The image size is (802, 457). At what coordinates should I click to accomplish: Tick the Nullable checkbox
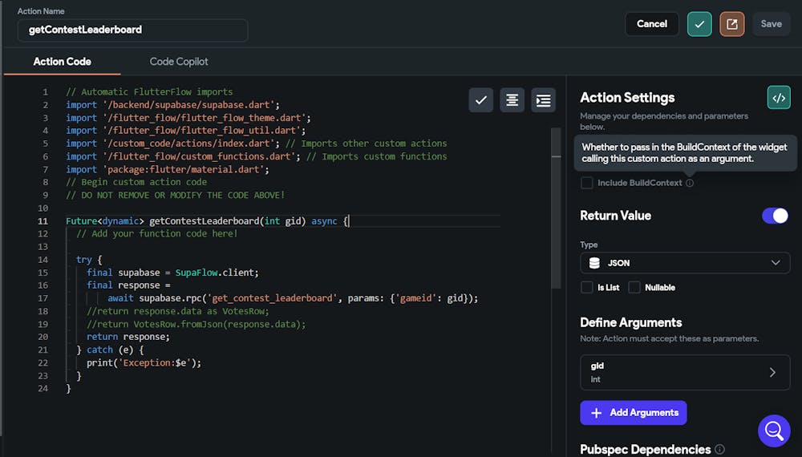point(634,287)
